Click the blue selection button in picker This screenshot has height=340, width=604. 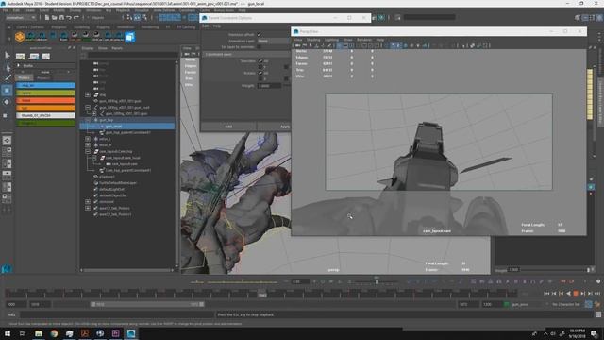[x=45, y=85]
